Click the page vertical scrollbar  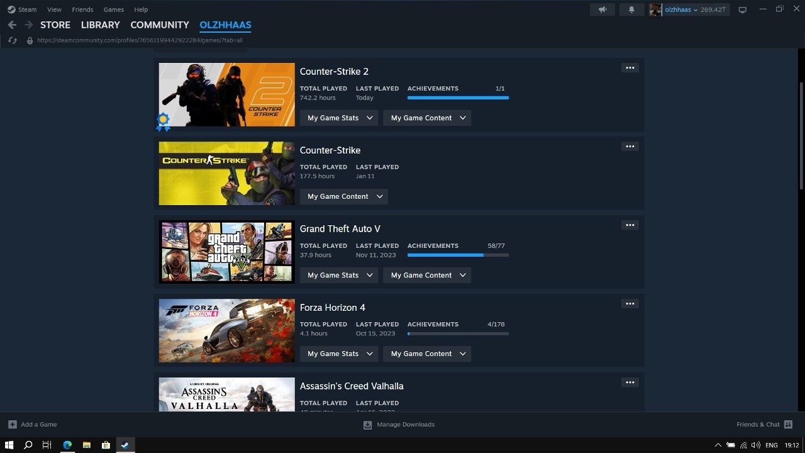click(801, 135)
